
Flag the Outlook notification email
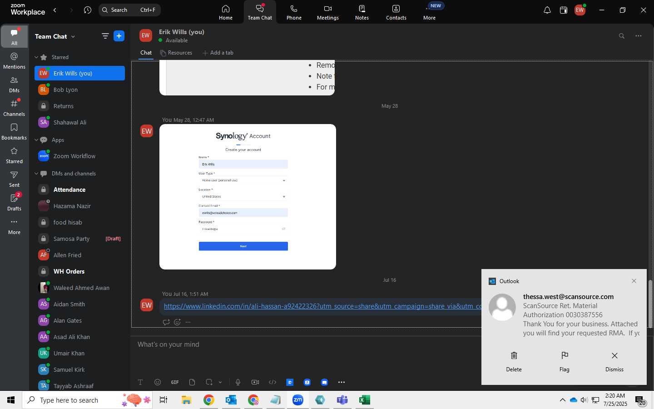click(x=565, y=362)
